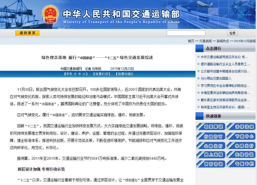257x185 pixels.
Task: Click 政策解读 quick link button
Action: pos(211,127)
